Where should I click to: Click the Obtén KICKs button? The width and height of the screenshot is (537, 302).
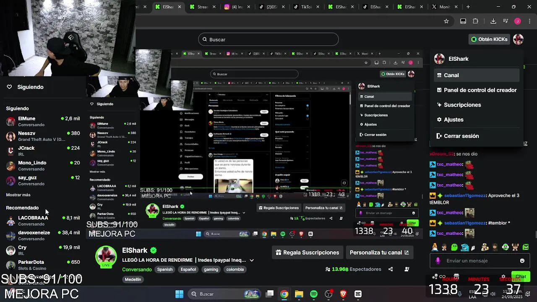[489, 39]
